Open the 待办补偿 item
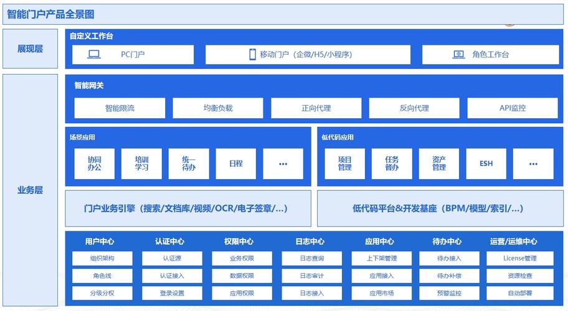Image resolution: width=568 pixels, height=311 pixels. (449, 276)
